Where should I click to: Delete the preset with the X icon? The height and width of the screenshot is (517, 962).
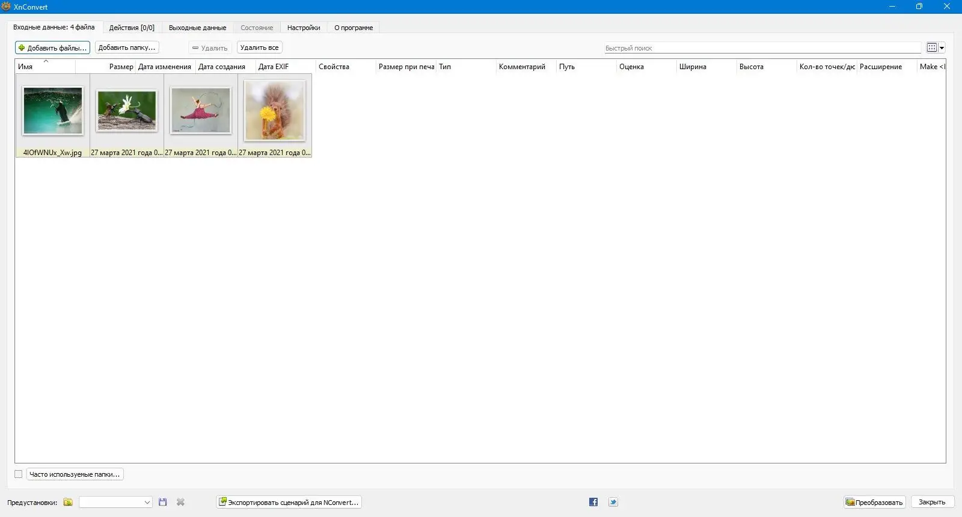[x=180, y=502]
